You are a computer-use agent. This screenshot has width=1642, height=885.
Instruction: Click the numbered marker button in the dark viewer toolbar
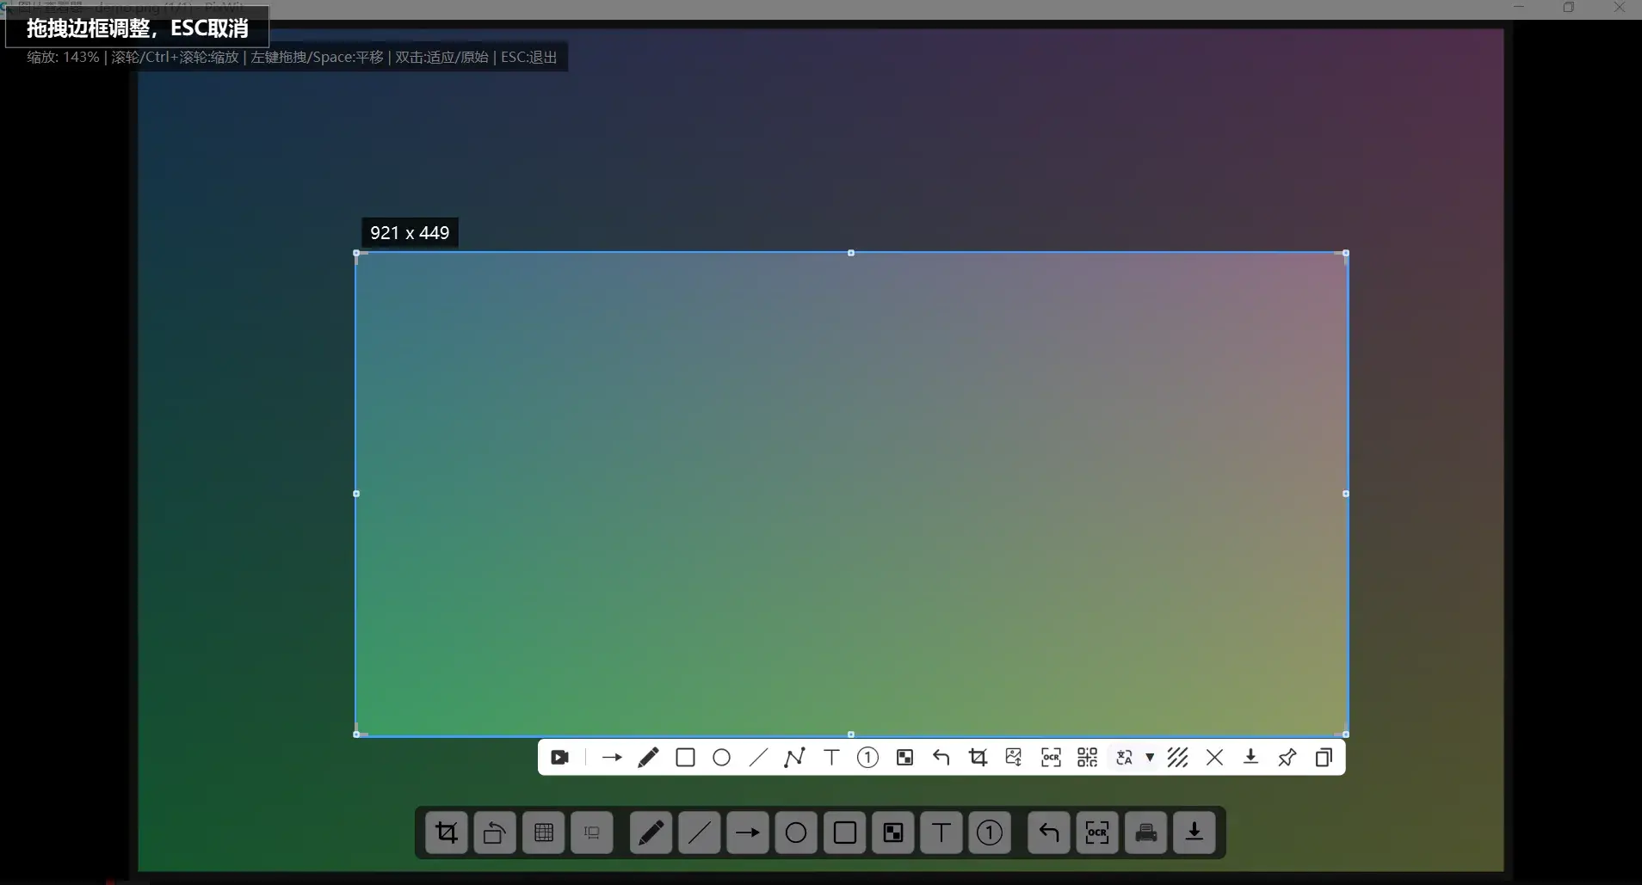click(x=990, y=833)
